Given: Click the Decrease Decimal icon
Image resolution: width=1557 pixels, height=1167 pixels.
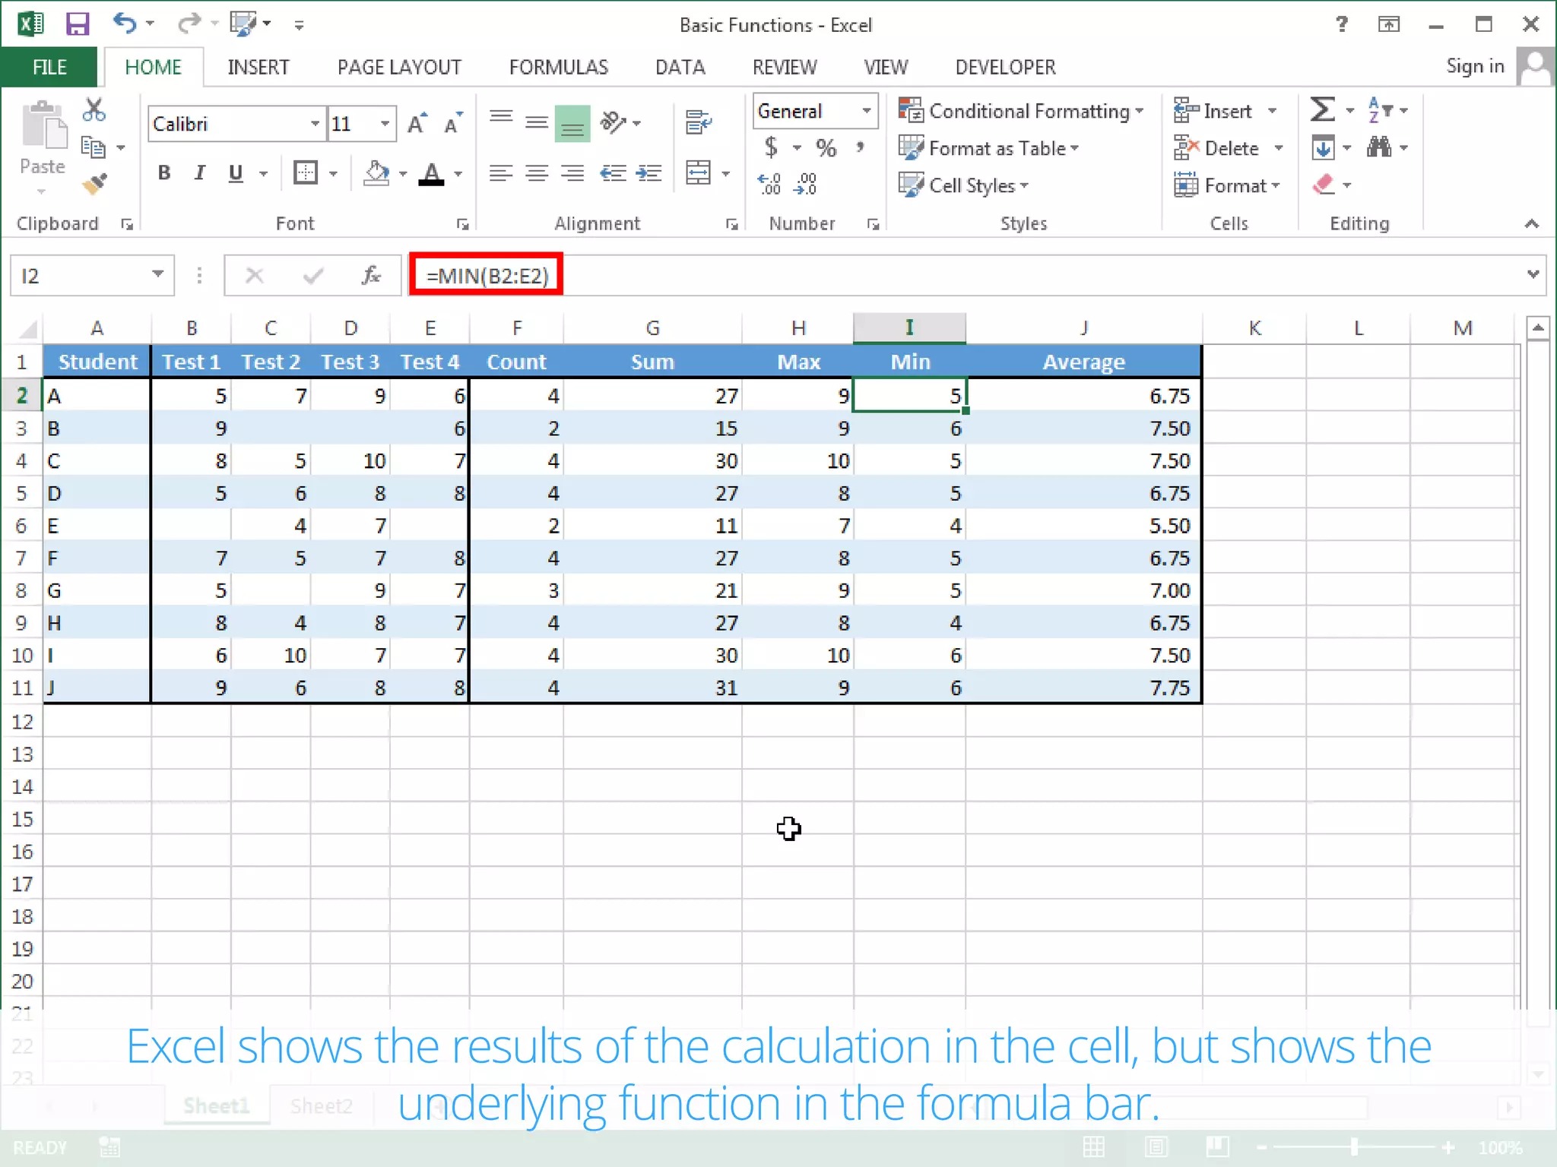Looking at the screenshot, I should click(805, 184).
